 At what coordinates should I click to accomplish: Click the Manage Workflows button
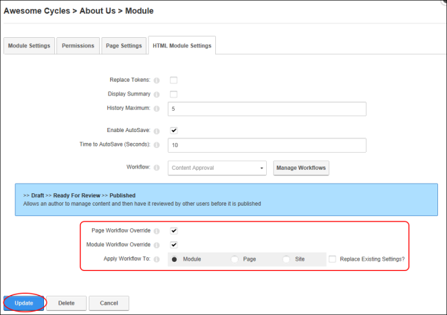[301, 168]
